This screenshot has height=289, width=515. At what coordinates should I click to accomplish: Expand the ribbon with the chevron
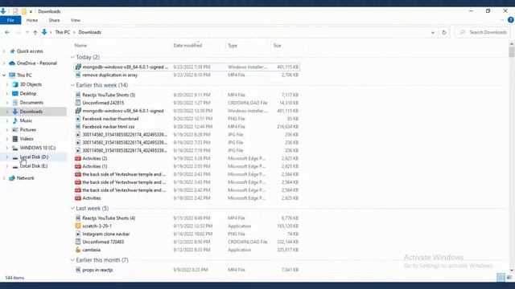tap(502, 20)
